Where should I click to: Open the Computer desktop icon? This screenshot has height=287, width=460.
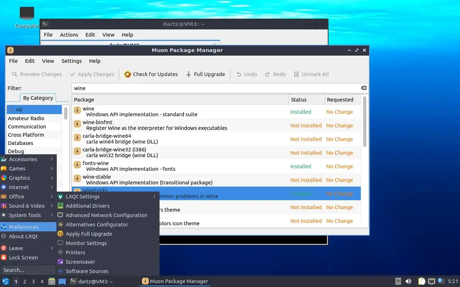[27, 17]
